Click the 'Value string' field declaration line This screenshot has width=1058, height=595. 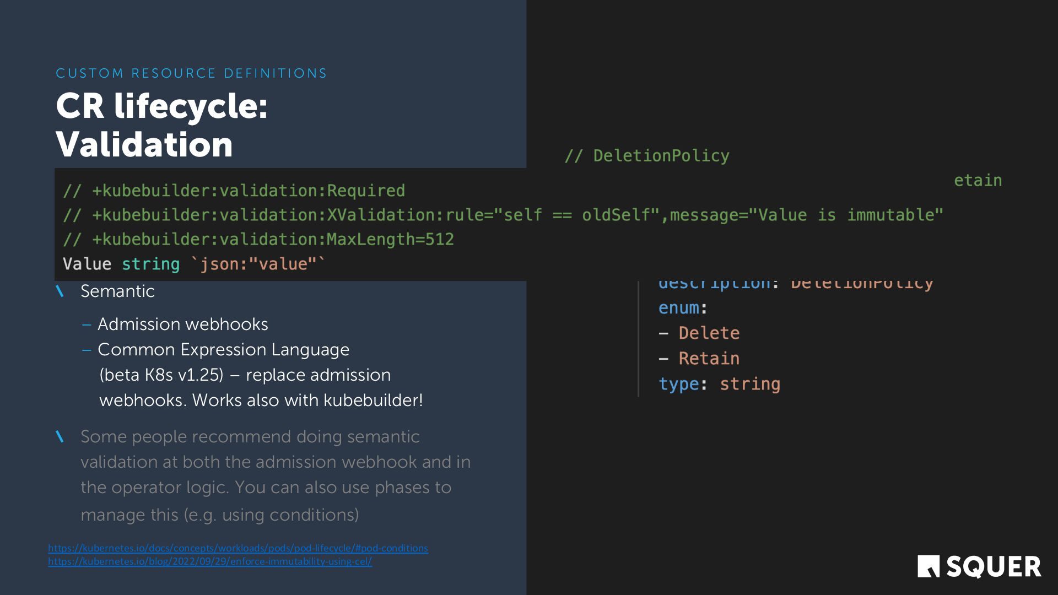[193, 264]
